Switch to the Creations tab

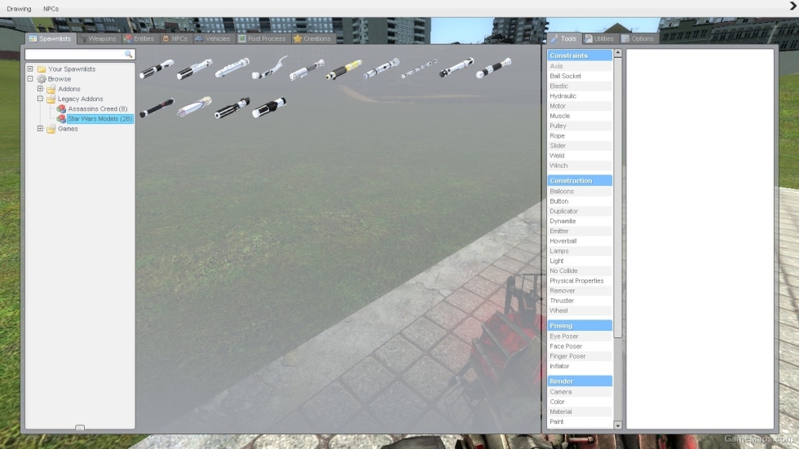(313, 38)
